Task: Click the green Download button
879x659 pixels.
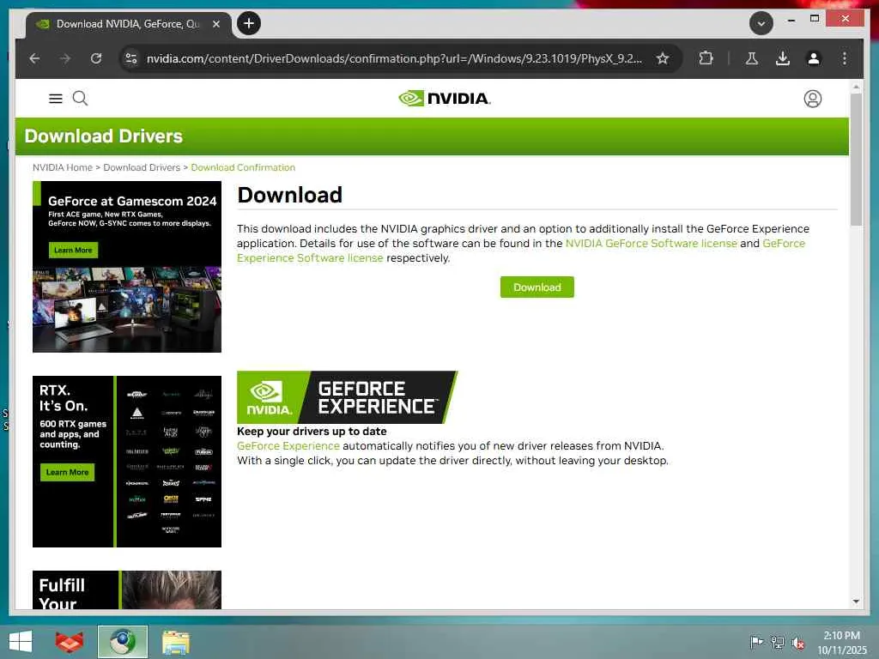Action: pos(537,287)
